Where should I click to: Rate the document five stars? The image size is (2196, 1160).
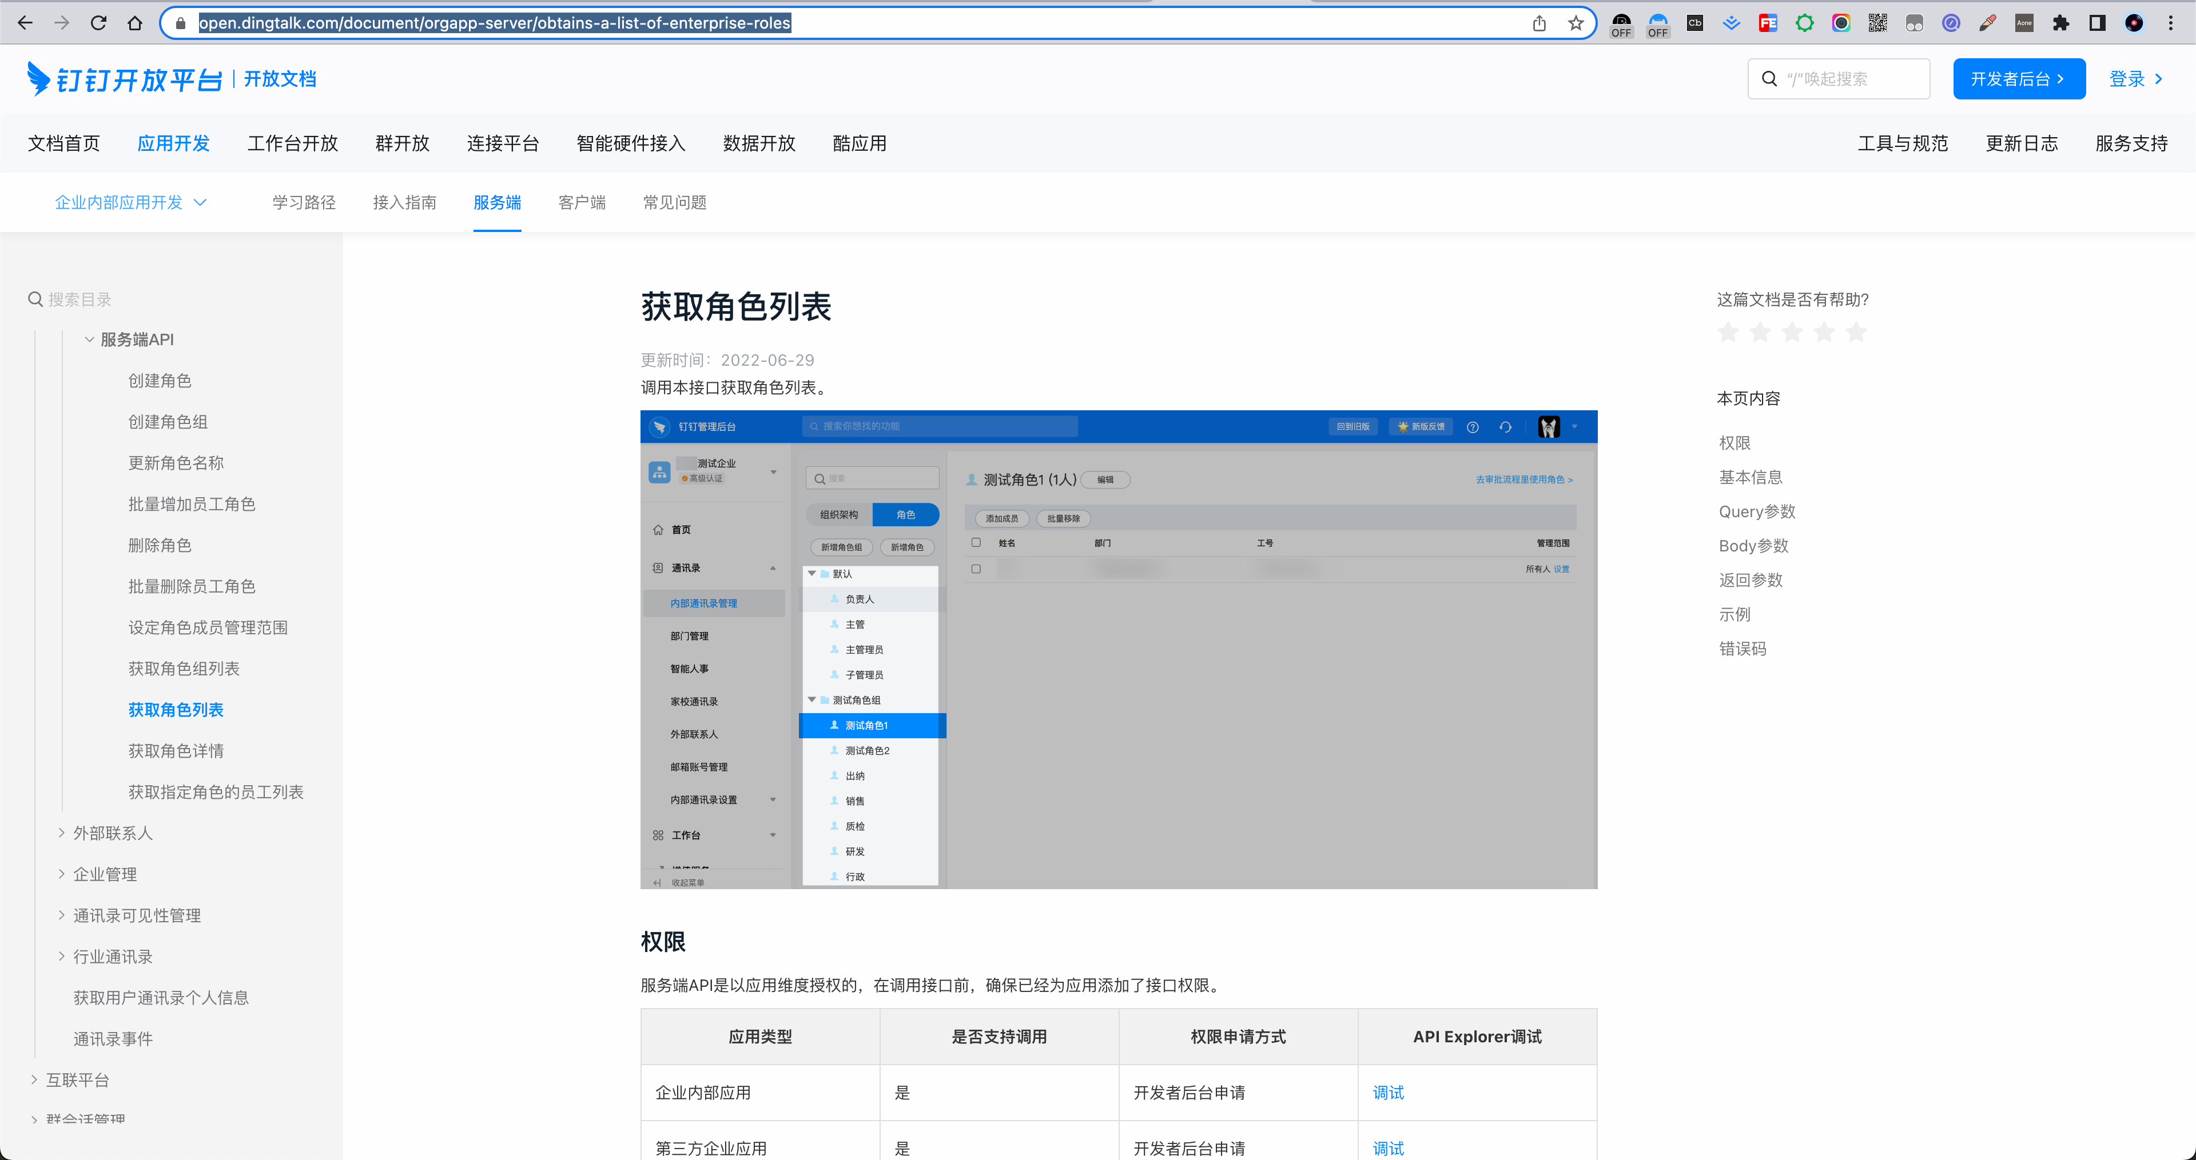1856,331
